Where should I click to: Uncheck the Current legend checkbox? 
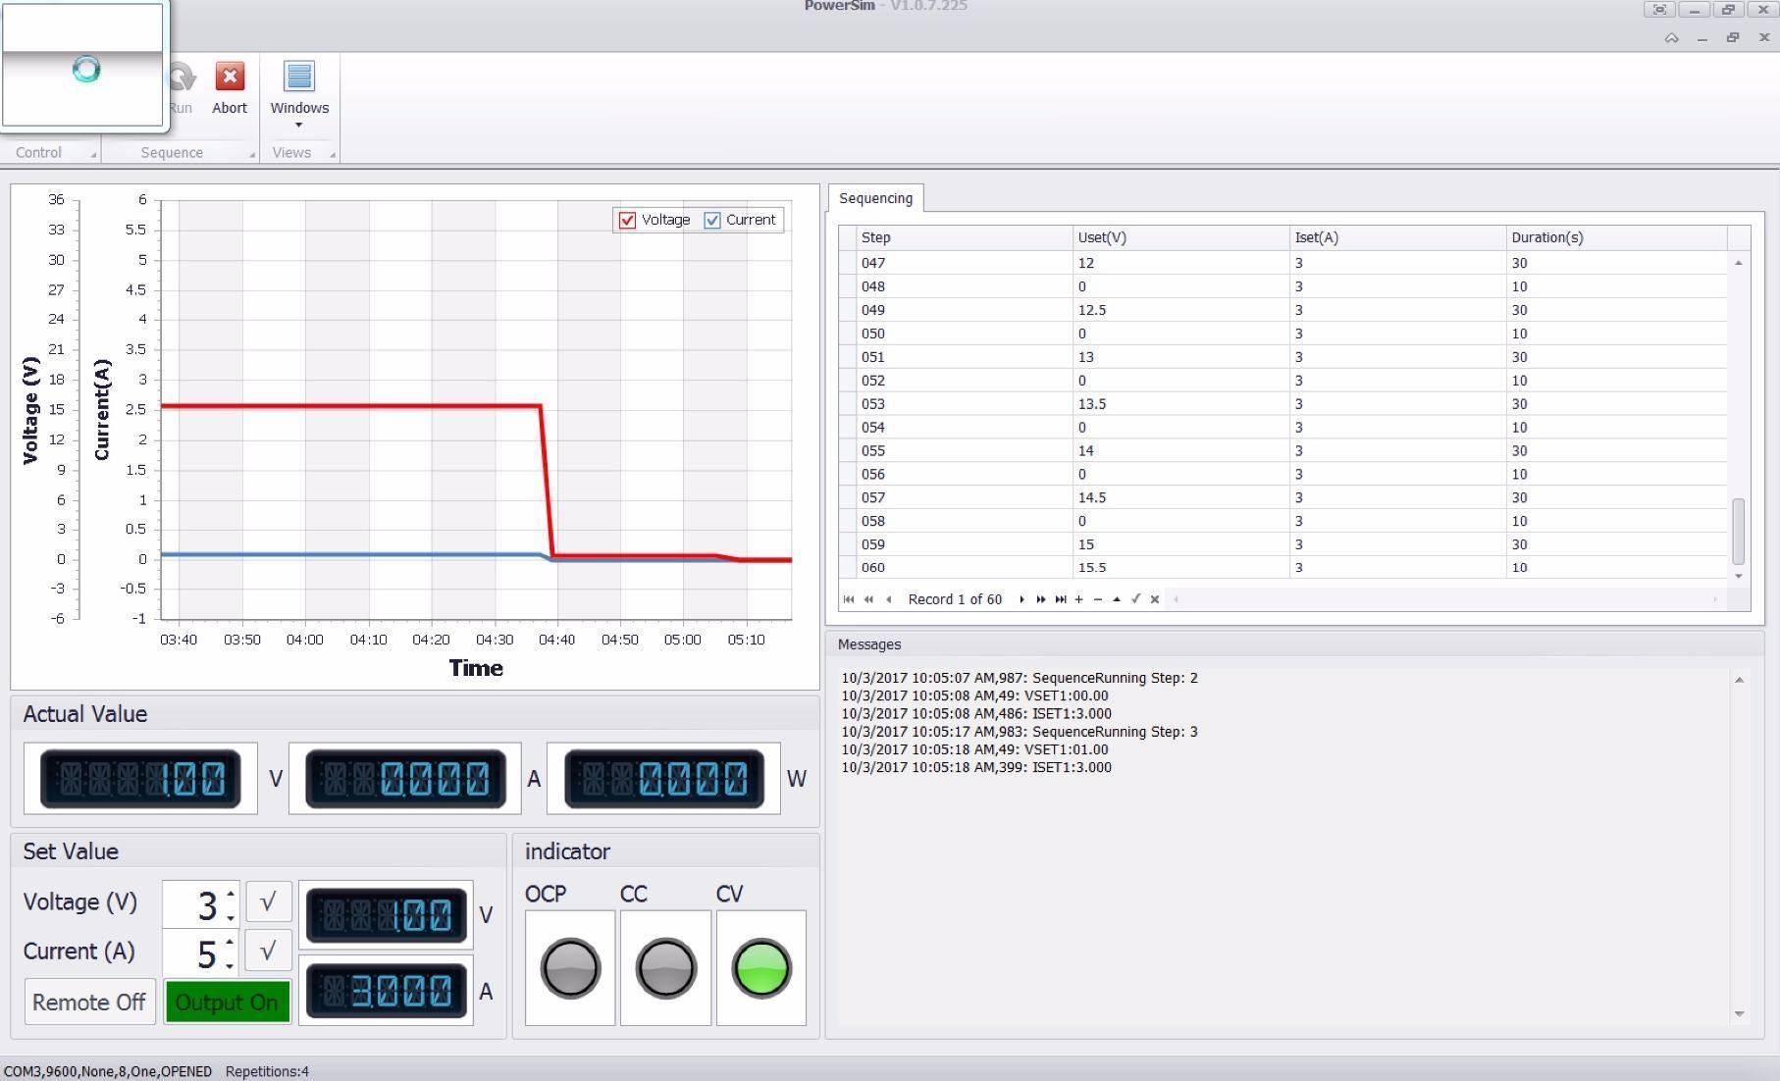pyautogui.click(x=711, y=220)
